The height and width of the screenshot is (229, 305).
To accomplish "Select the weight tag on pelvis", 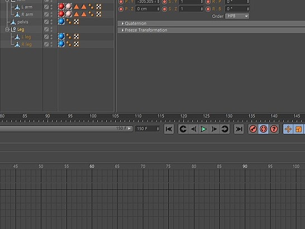I will pyautogui.click(x=69, y=21).
